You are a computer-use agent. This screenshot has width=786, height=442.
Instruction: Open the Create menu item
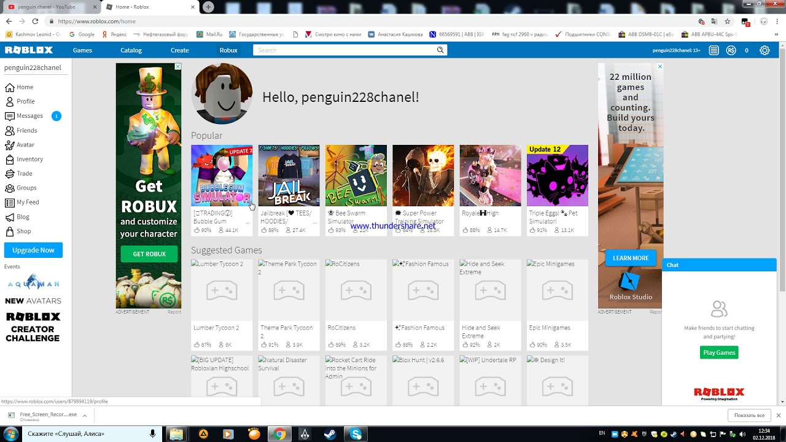[180, 50]
